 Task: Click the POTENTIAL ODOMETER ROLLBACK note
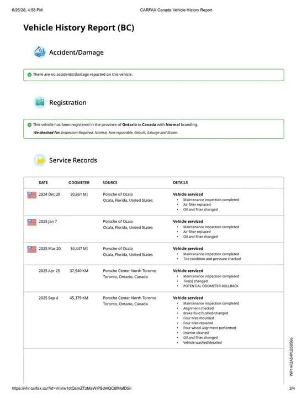tap(211, 286)
